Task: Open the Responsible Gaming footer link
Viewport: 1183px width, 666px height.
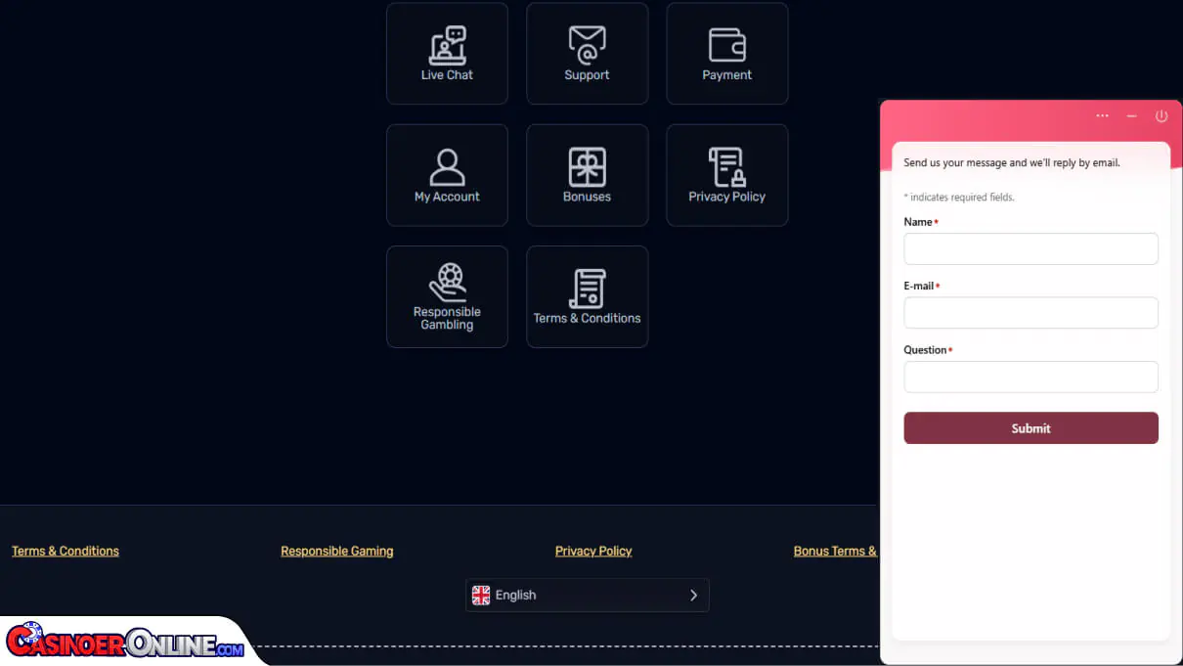Action: pyautogui.click(x=336, y=551)
